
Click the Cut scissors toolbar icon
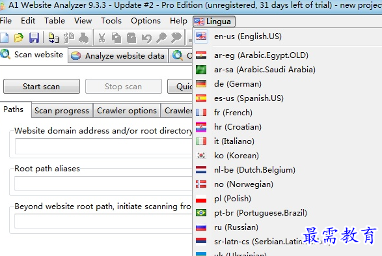tap(102, 38)
